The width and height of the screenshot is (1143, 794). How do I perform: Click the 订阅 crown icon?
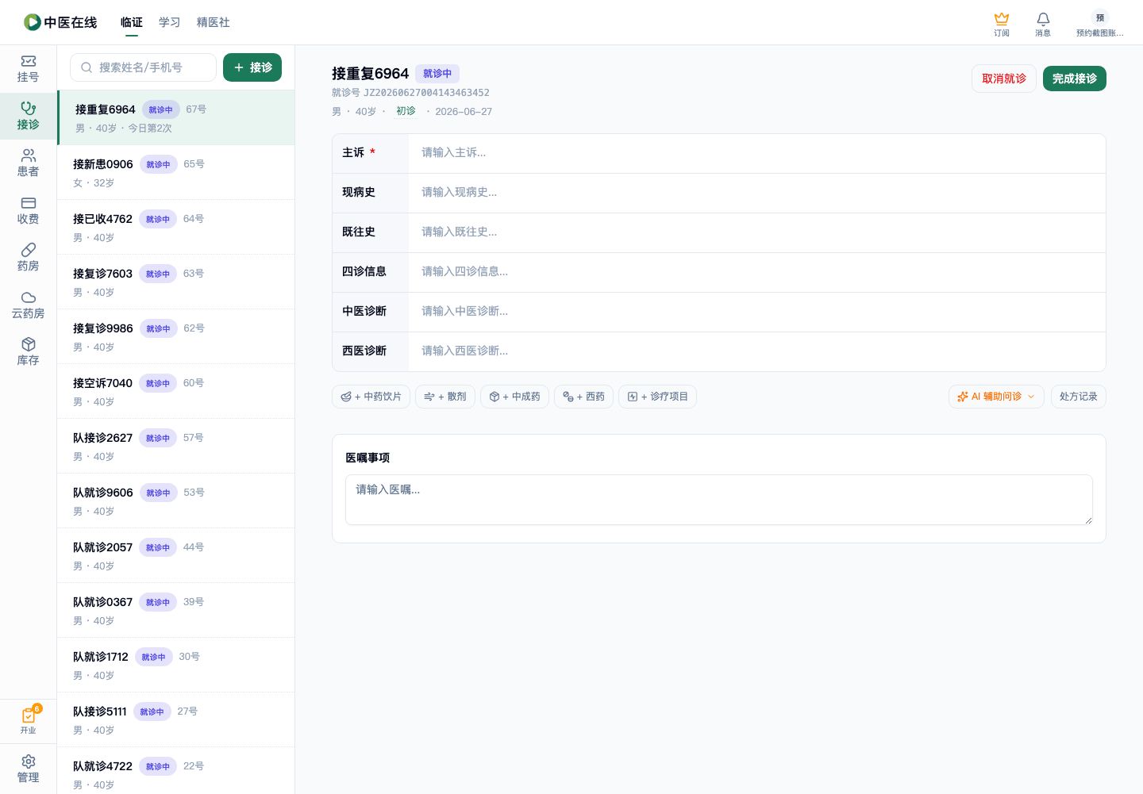(x=1002, y=25)
